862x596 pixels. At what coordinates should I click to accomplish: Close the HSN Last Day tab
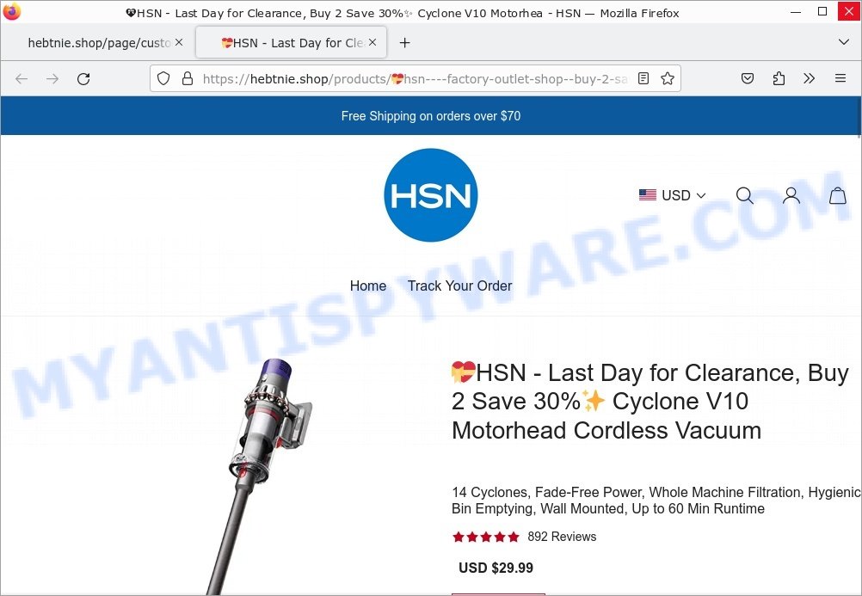373,42
